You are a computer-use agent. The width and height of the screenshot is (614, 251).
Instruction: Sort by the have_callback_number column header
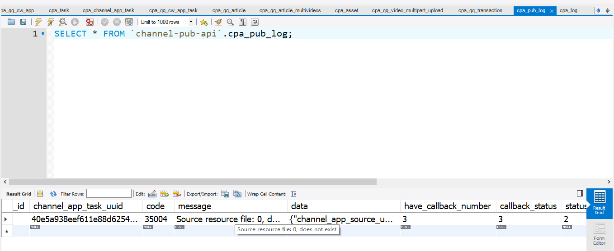coord(447,206)
